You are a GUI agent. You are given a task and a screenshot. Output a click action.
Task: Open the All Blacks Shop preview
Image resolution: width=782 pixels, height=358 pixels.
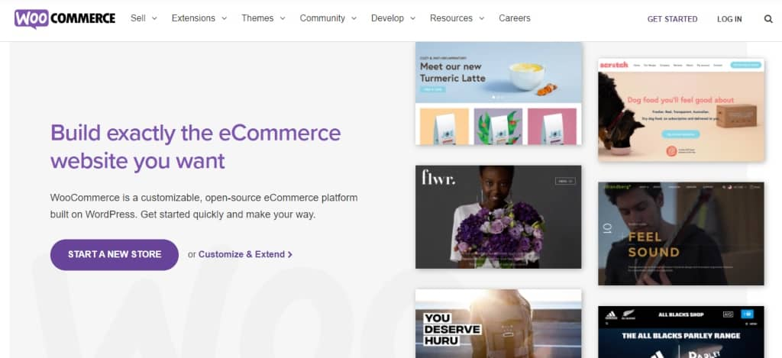680,332
